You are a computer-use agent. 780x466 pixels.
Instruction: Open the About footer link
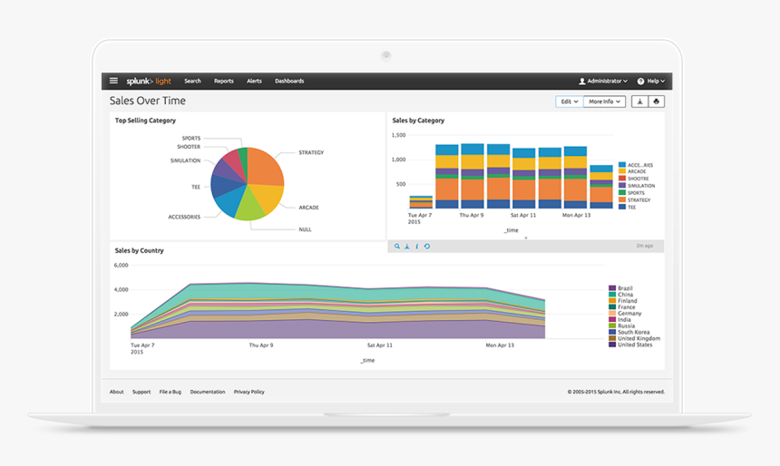[116, 392]
